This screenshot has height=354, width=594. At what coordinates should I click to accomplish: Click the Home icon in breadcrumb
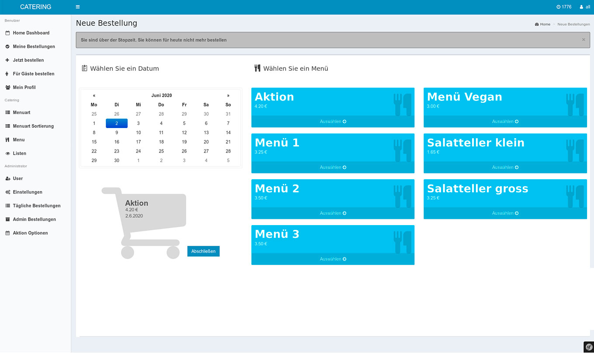[537, 24]
